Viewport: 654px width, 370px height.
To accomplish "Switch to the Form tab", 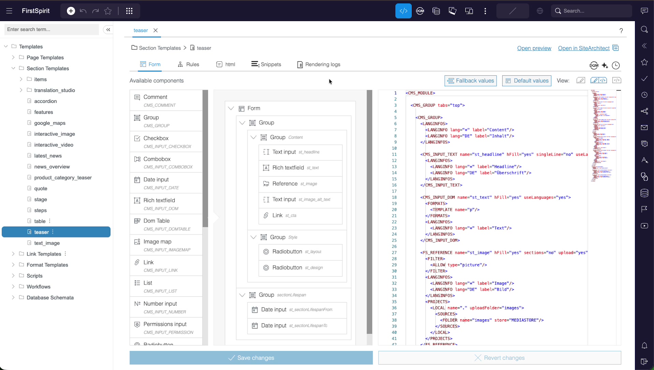I will click(x=150, y=64).
